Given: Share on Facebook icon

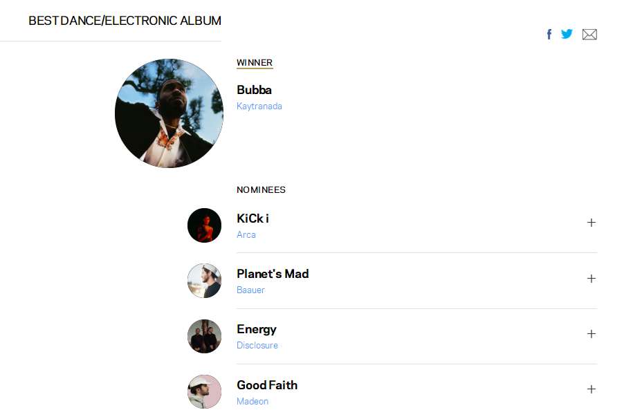Looking at the screenshot, I should pyautogui.click(x=549, y=35).
